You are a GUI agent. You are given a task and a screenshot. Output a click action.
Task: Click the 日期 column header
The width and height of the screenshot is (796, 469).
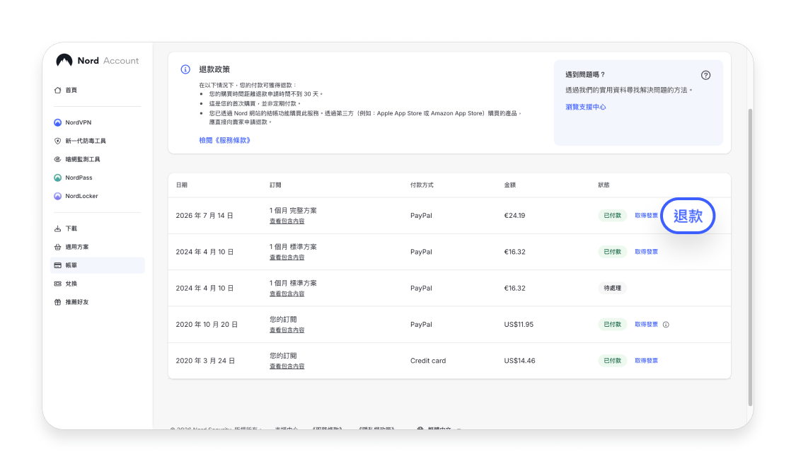[x=181, y=185]
